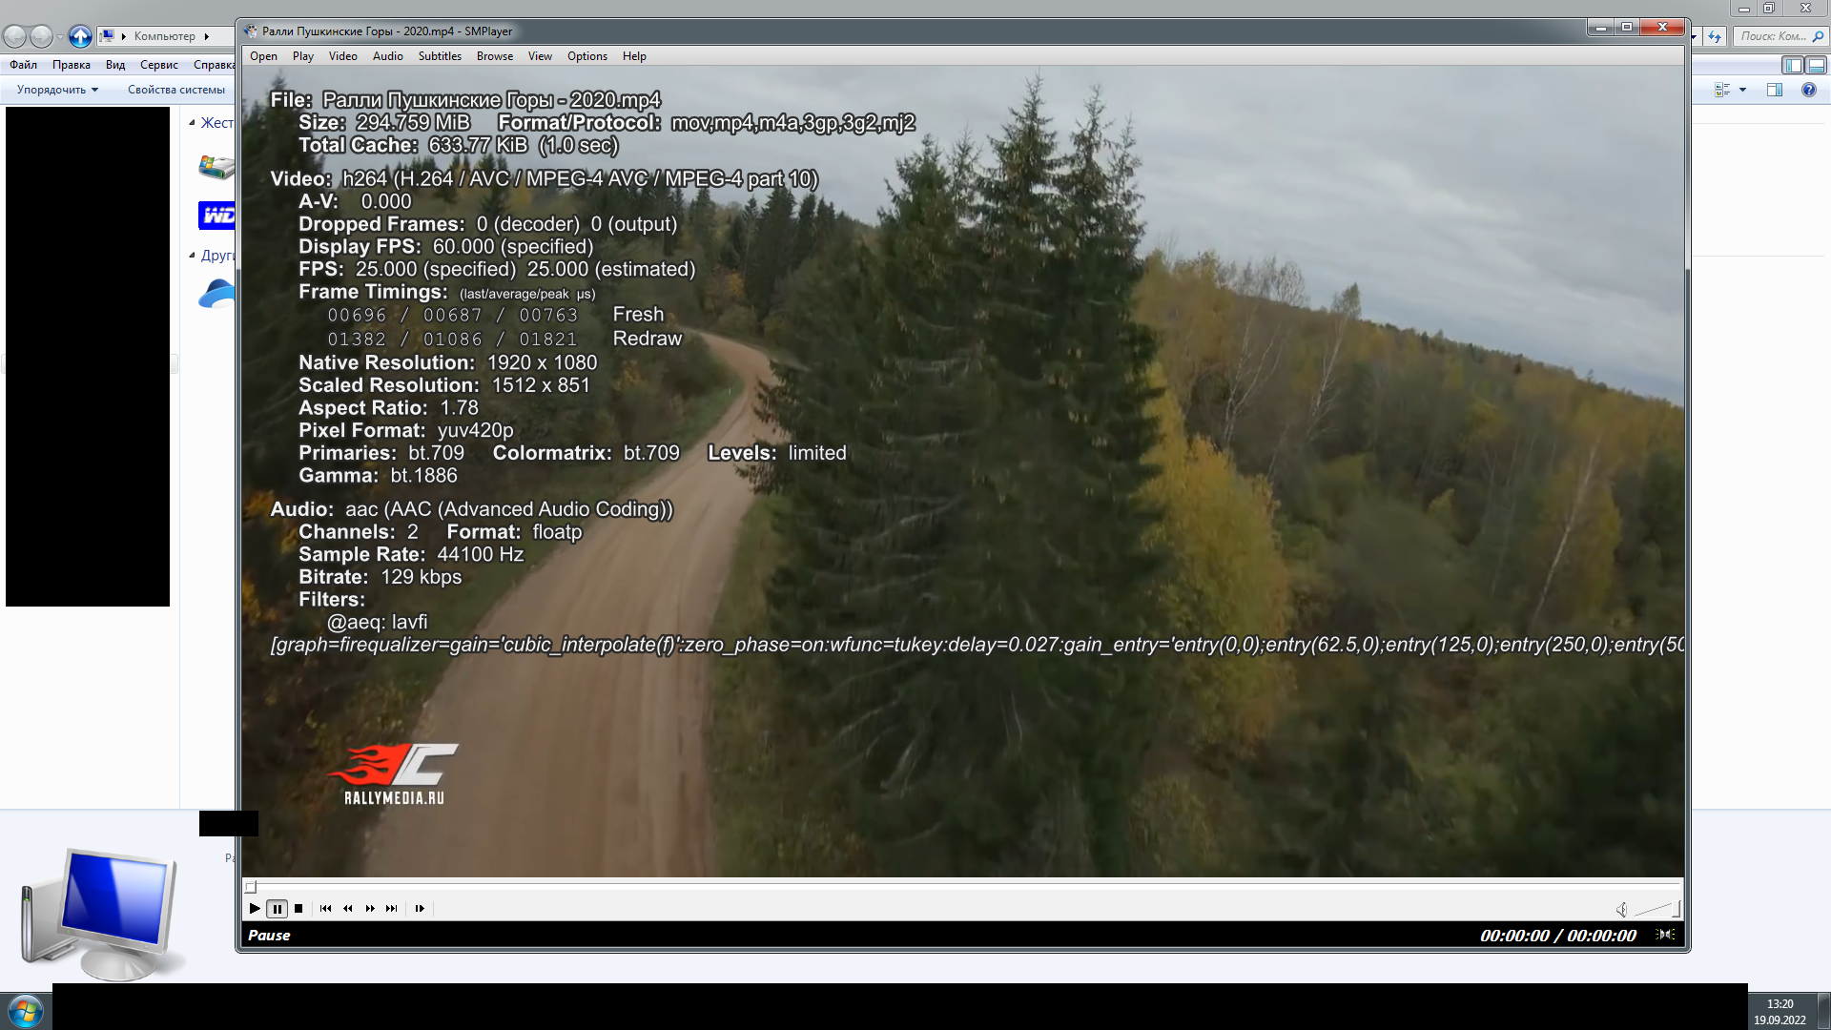Expand the Компьютер breadcrumb arrow
This screenshot has width=1831, height=1030.
tap(206, 35)
